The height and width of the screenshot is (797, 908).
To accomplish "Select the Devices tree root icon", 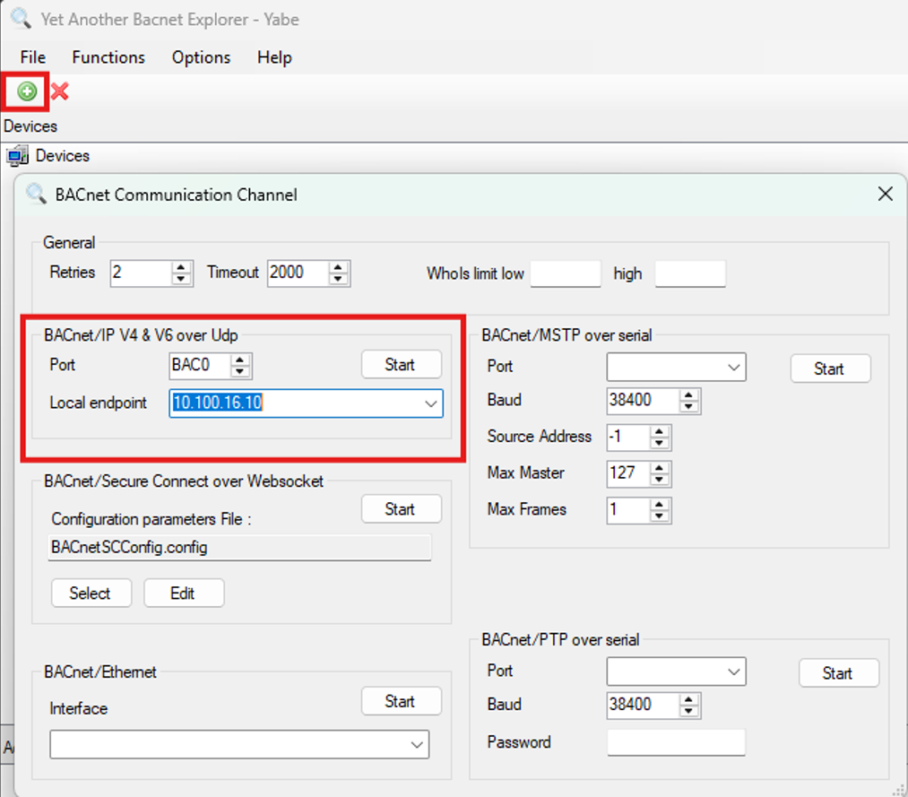I will [17, 156].
